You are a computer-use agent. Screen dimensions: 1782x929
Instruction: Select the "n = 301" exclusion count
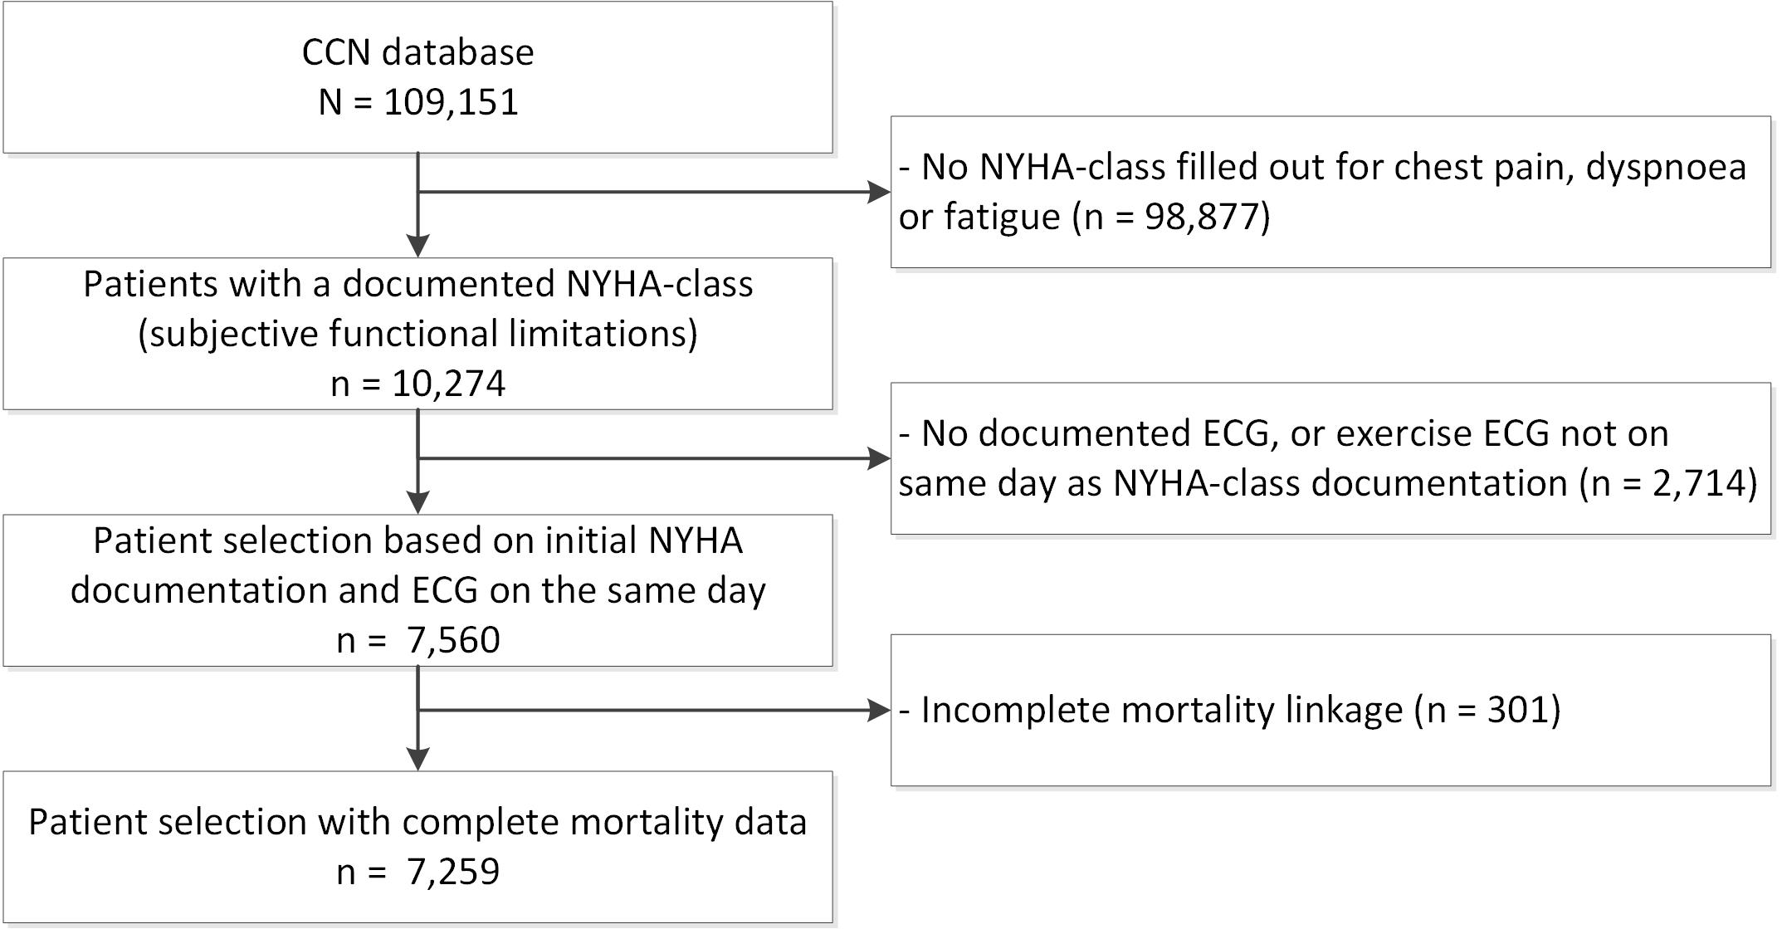pos(1488,710)
